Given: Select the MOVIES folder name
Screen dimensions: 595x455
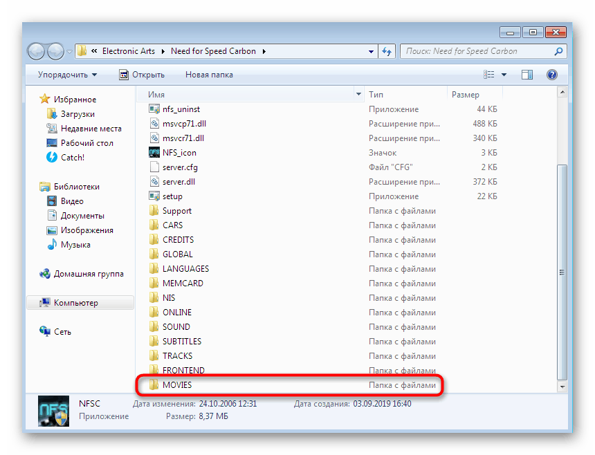Looking at the screenshot, I should click(x=177, y=385).
